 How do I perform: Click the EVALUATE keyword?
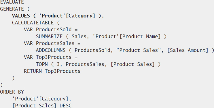point(12,2)
